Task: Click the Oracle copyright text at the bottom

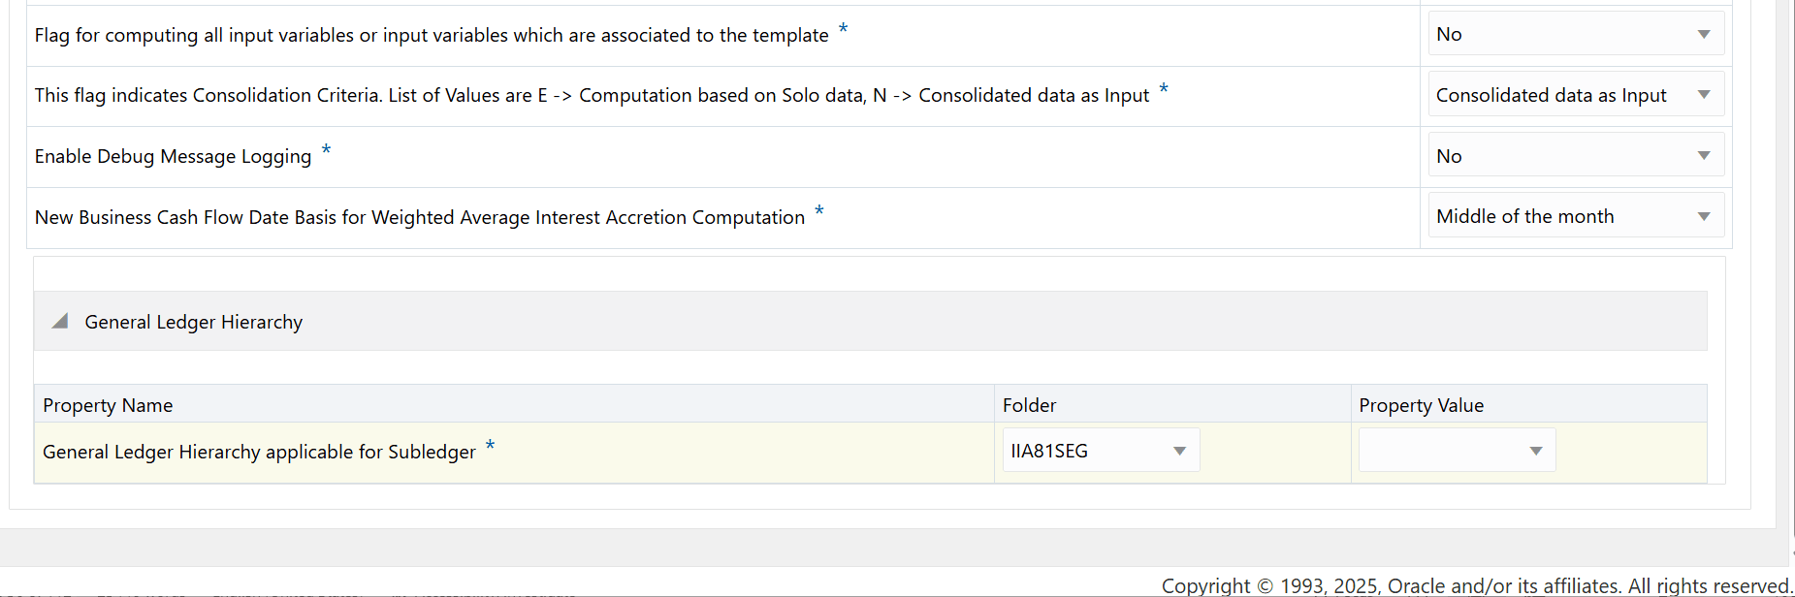Action: [x=1475, y=585]
